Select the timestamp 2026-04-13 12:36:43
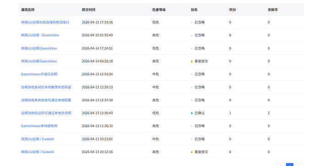The image size is (316, 166). coord(98,113)
